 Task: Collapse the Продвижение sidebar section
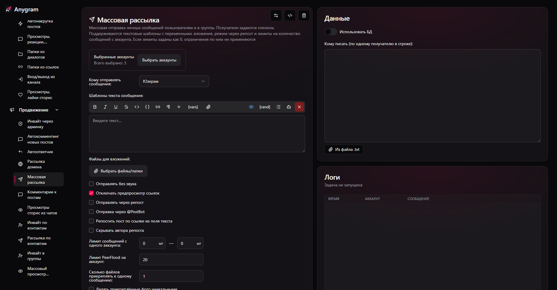(34, 110)
